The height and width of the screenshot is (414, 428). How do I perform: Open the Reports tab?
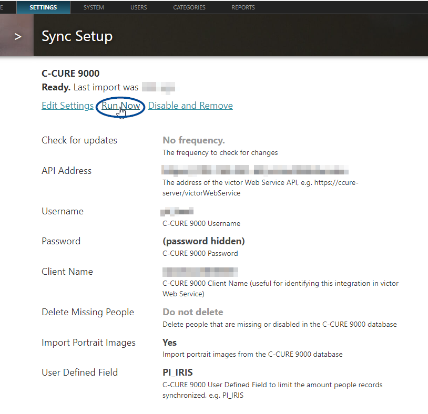(243, 7)
